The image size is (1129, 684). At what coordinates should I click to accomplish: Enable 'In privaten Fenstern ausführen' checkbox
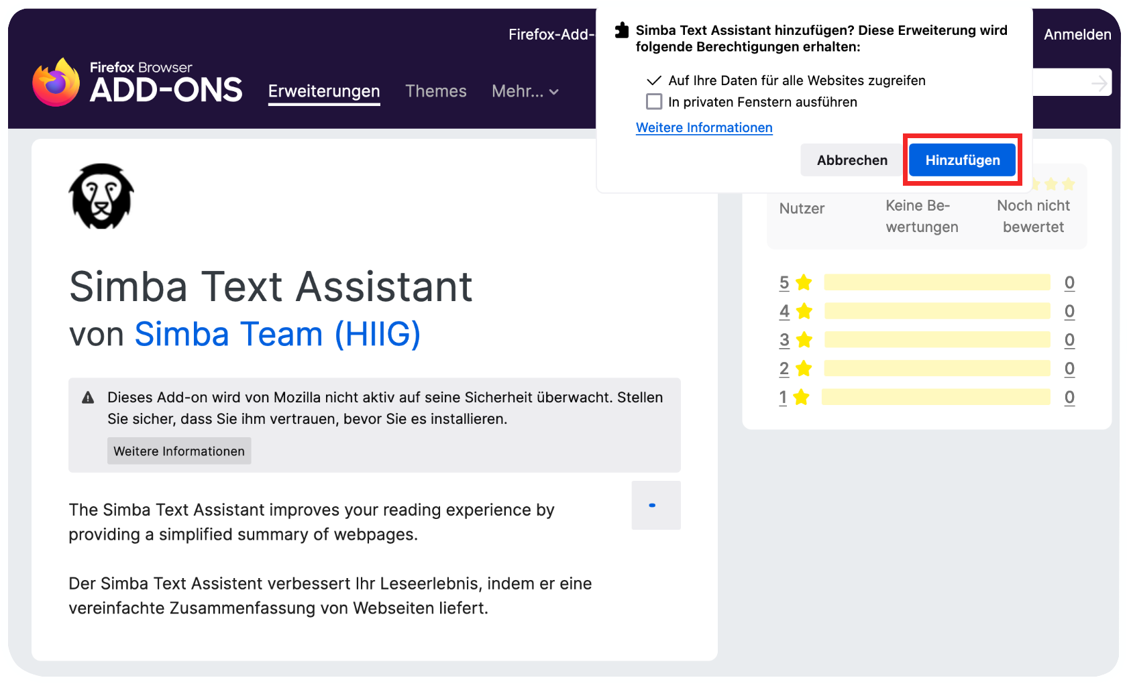[x=654, y=102]
